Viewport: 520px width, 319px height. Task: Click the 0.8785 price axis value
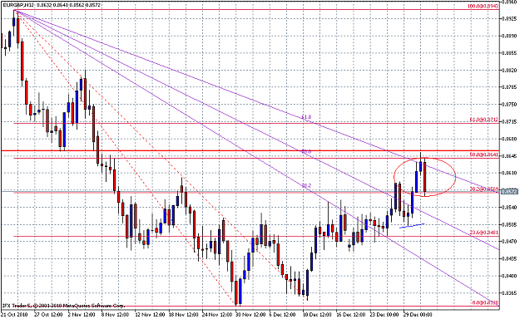[x=510, y=87]
